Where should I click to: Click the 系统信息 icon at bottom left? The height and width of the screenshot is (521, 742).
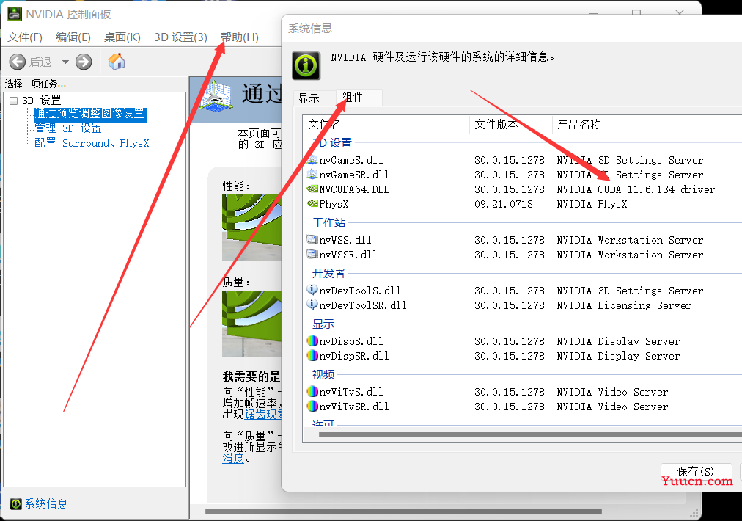(x=16, y=503)
